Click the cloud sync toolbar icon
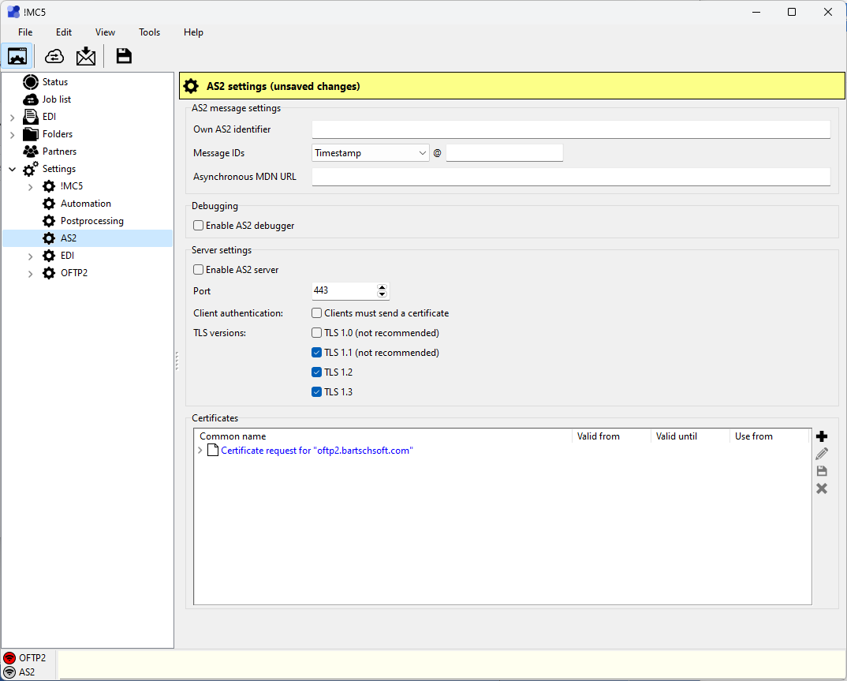This screenshot has height=681, width=847. (x=54, y=56)
